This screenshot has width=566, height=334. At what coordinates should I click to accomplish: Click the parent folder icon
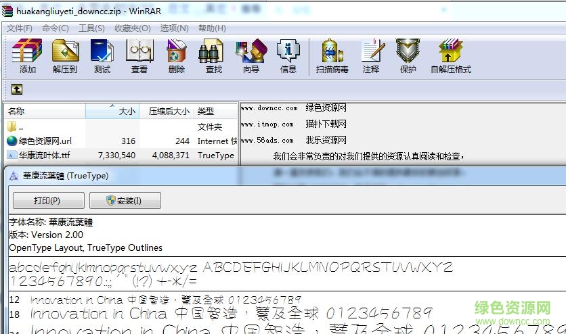coord(12,126)
